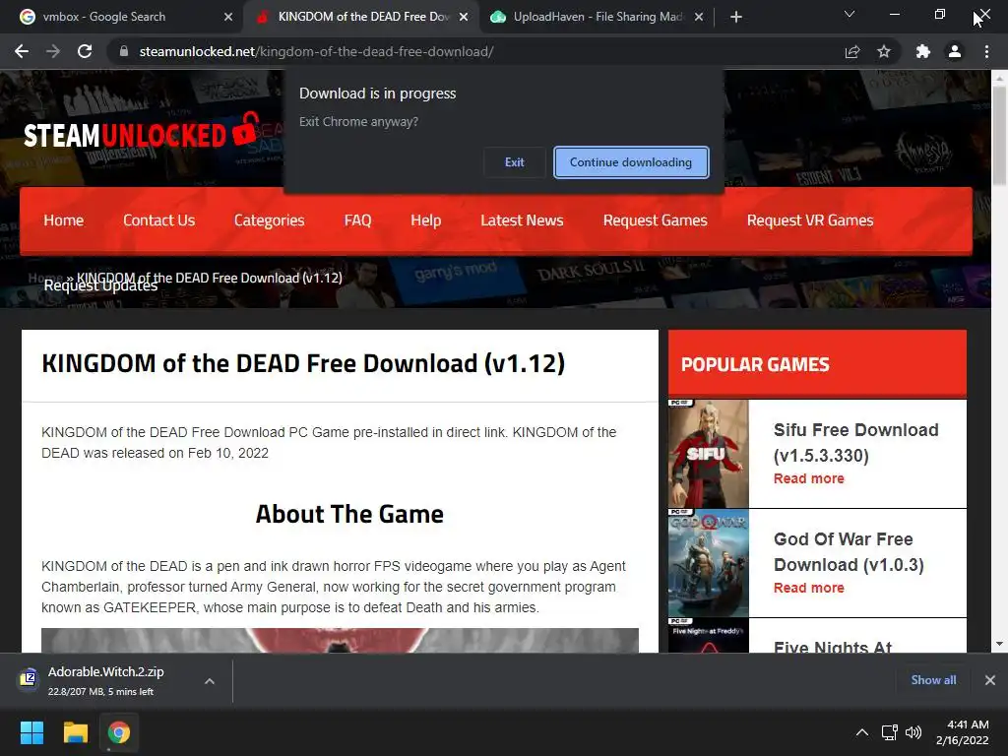Open the Chrome profile icon
Screen dimensions: 1008x756
(x=955, y=51)
